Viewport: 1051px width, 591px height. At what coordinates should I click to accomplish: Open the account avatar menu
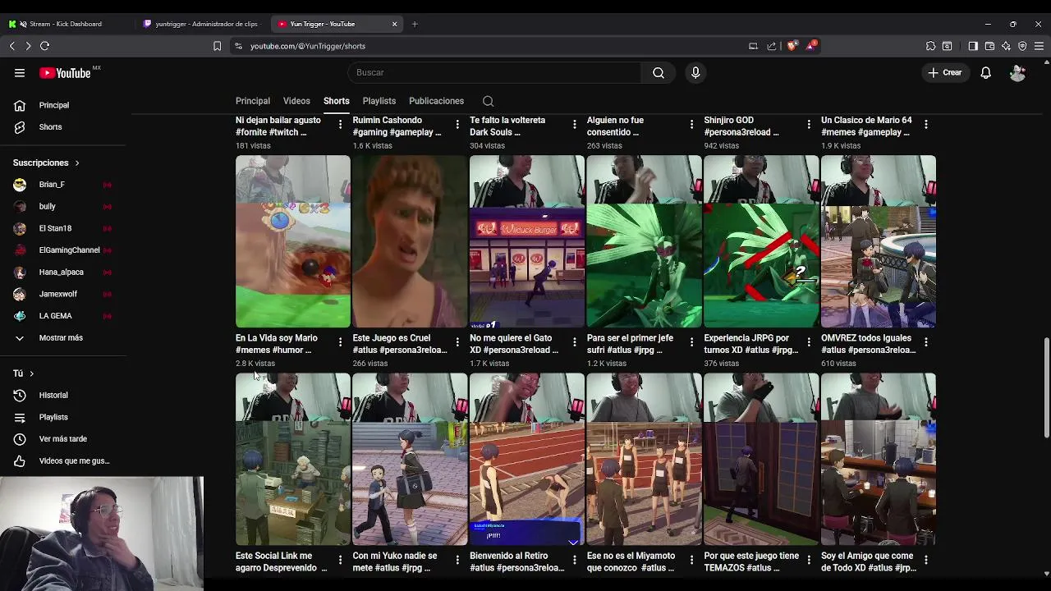(x=1017, y=73)
